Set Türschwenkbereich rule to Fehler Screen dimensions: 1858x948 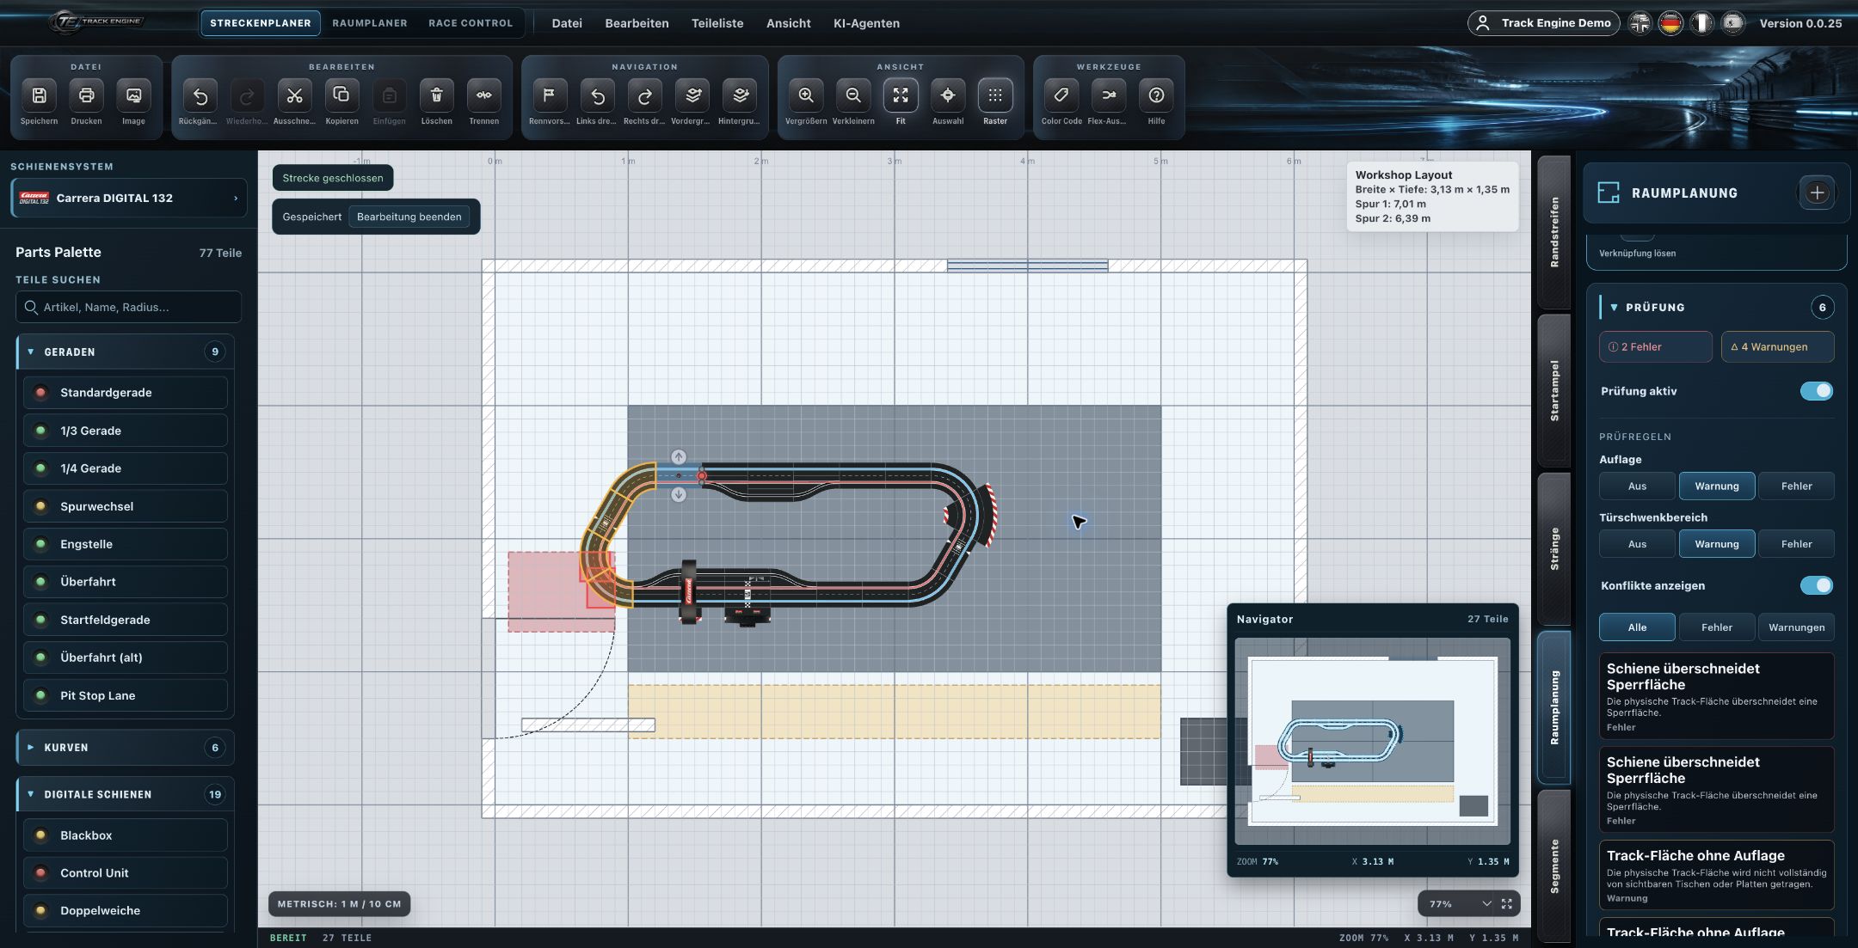1796,544
